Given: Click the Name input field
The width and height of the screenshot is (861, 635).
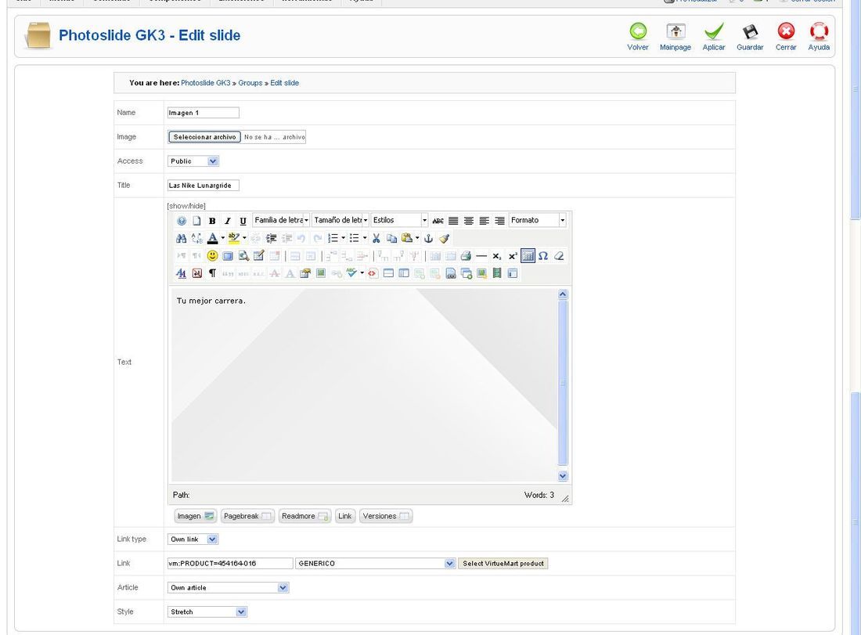Looking at the screenshot, I should click(204, 113).
